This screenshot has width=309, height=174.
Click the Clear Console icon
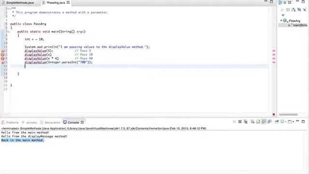pyautogui.click(x=253, y=122)
